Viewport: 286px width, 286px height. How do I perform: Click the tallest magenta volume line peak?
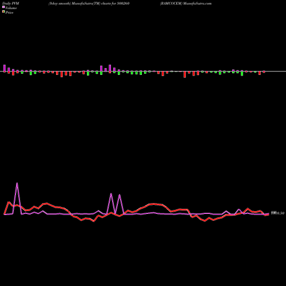[17, 183]
